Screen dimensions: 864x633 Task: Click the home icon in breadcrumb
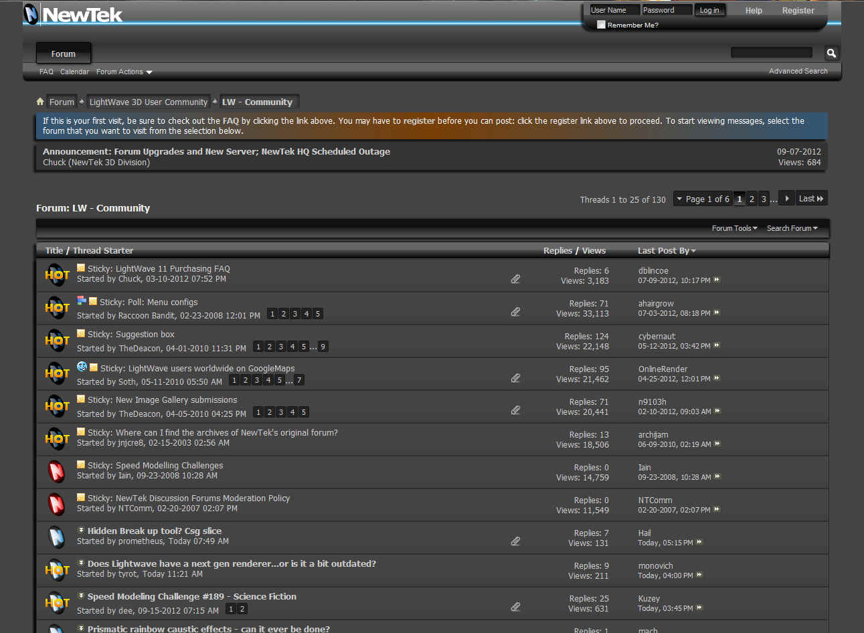[40, 102]
